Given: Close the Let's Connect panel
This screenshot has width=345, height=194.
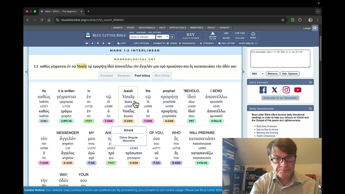Looking at the screenshot, I should coord(310,82).
